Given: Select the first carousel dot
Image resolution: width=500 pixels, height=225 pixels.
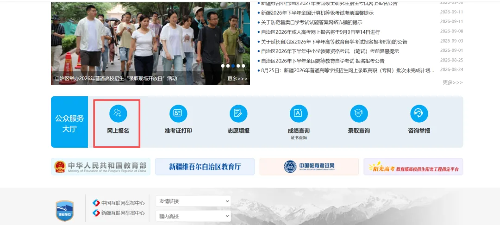Looking at the screenshot, I should [223, 66].
